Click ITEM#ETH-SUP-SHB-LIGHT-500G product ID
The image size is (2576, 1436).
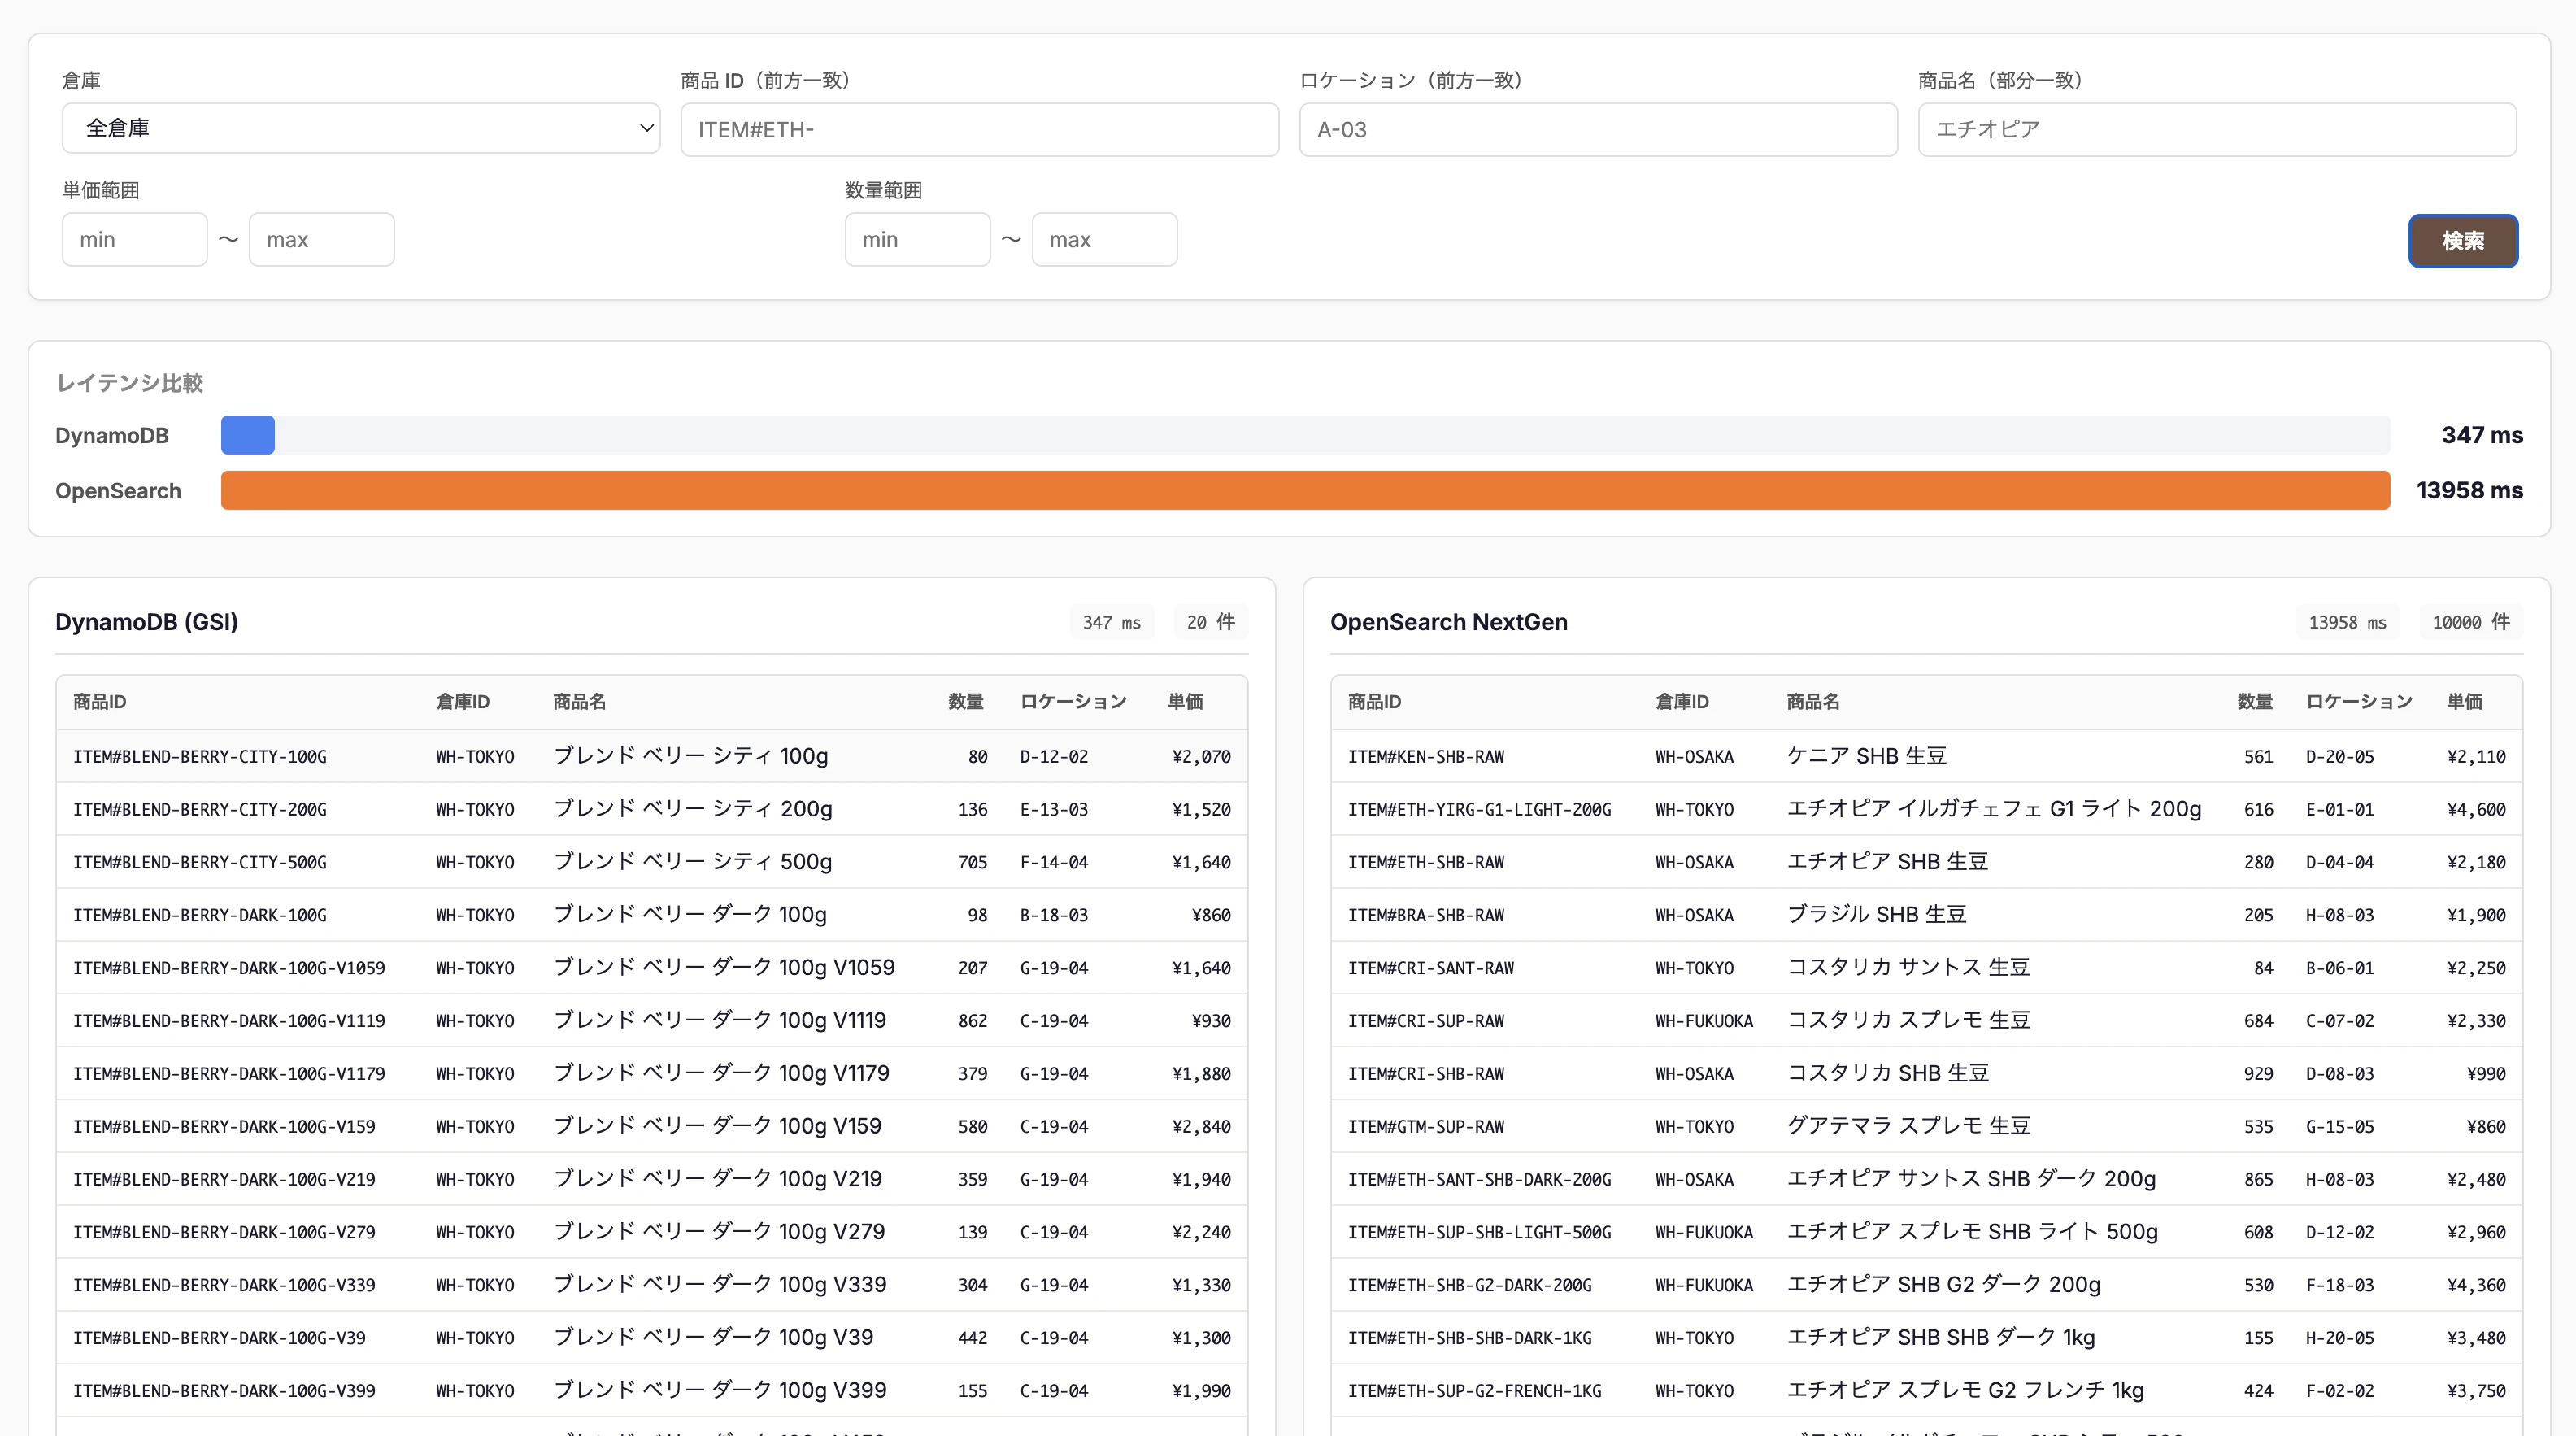[1479, 1233]
